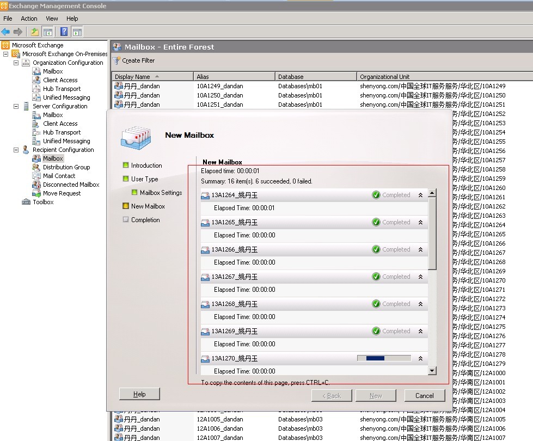Click the Create Filter funnel icon

click(x=117, y=60)
